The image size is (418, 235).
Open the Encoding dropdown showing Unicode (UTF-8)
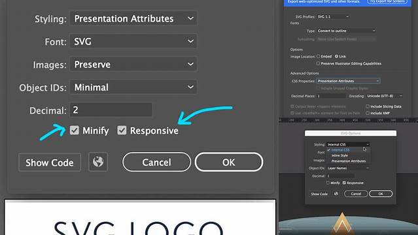[384, 96]
